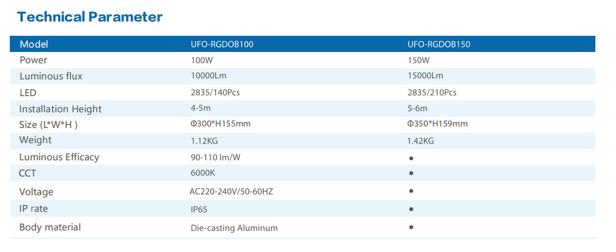Select the 1.42KG weight value

click(420, 141)
